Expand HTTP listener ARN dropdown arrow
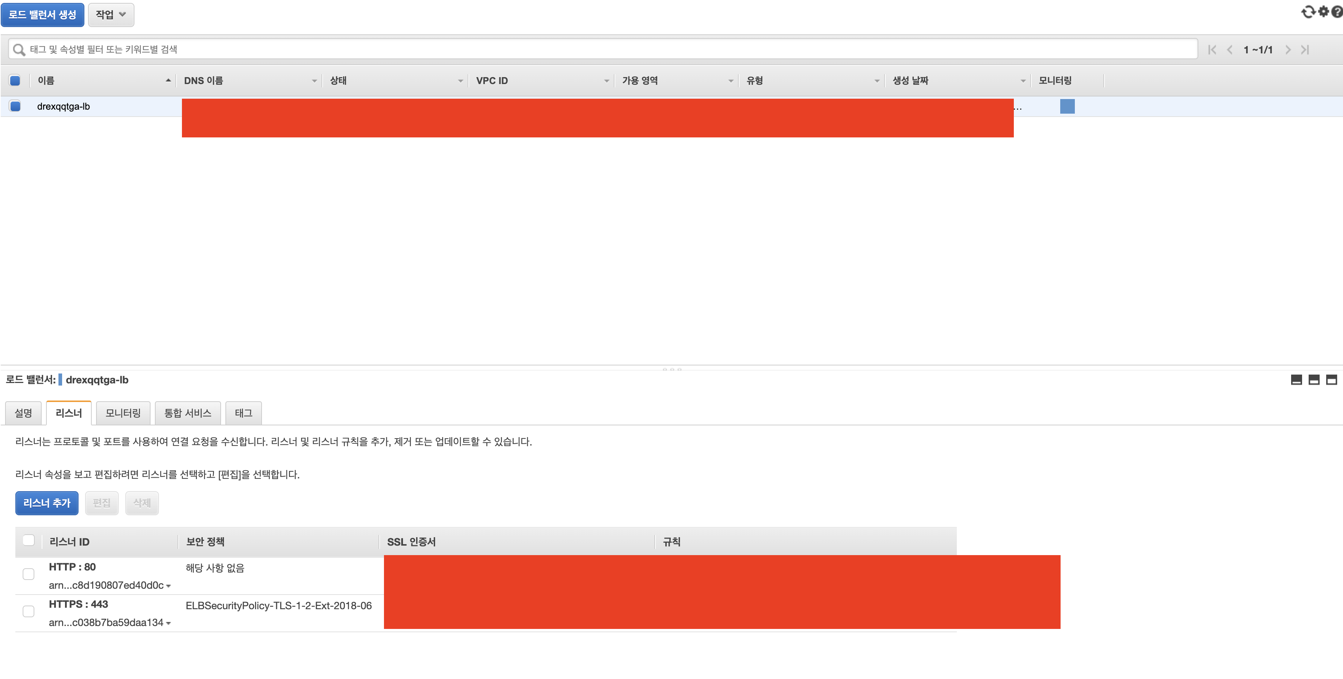This screenshot has height=679, width=1343. coord(168,586)
